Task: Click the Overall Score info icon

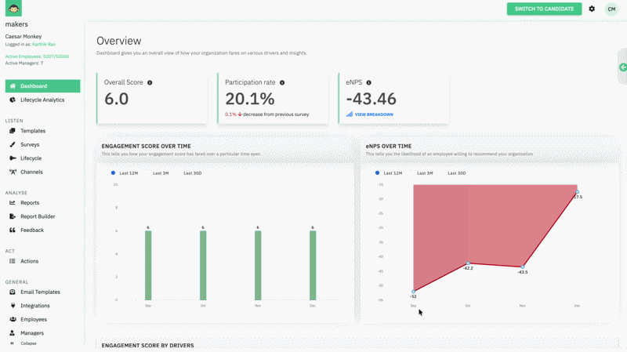Action: pos(150,82)
